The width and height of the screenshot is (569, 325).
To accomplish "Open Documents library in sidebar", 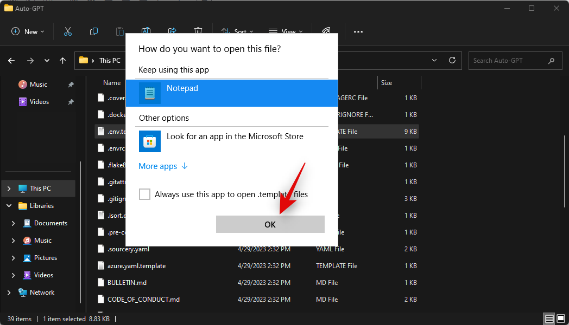I will [50, 223].
